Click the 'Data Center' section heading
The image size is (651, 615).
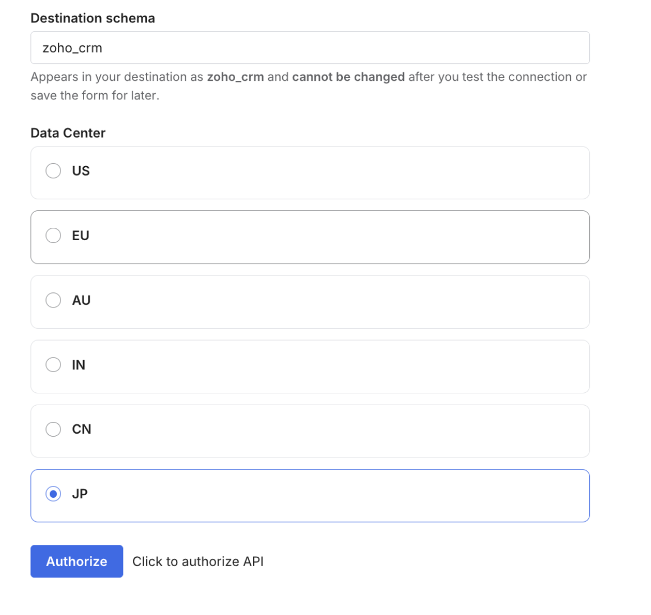click(68, 133)
